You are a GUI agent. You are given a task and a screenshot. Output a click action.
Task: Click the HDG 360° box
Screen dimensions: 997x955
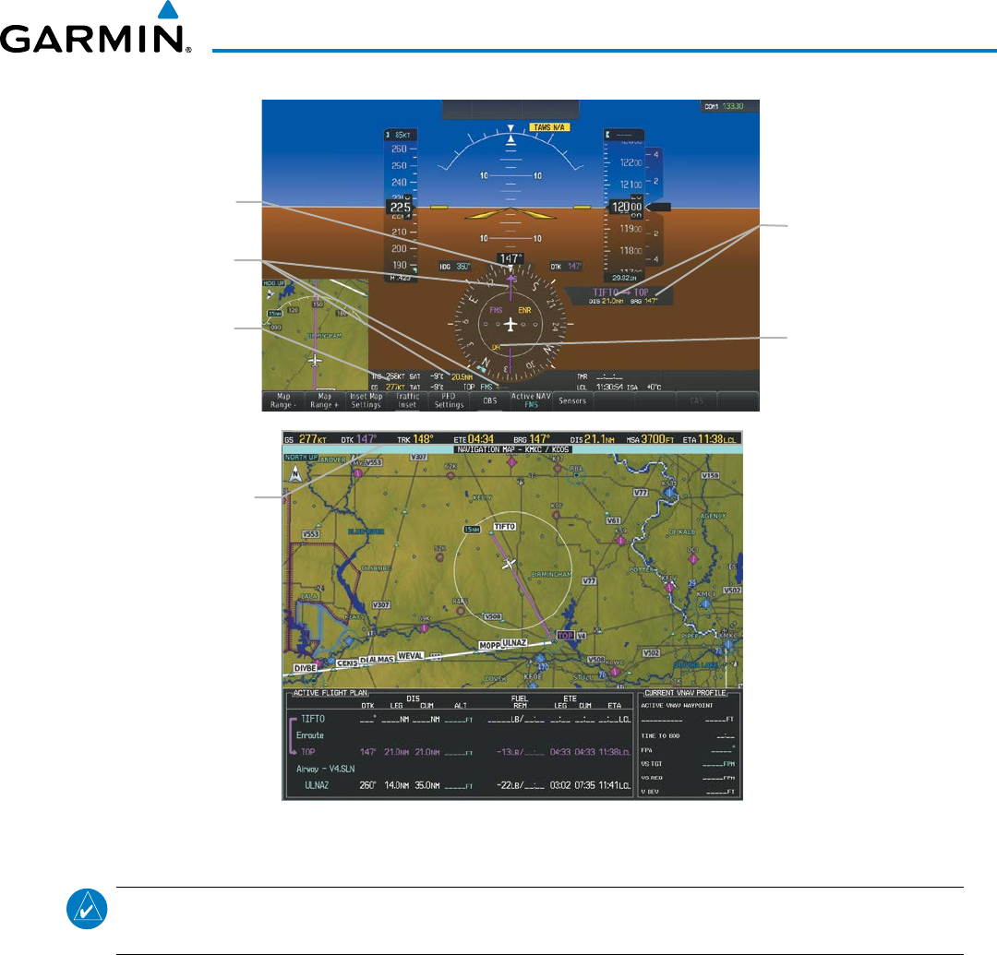454,267
